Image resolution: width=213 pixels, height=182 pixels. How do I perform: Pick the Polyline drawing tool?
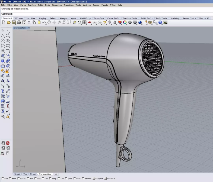[x=3, y=35]
